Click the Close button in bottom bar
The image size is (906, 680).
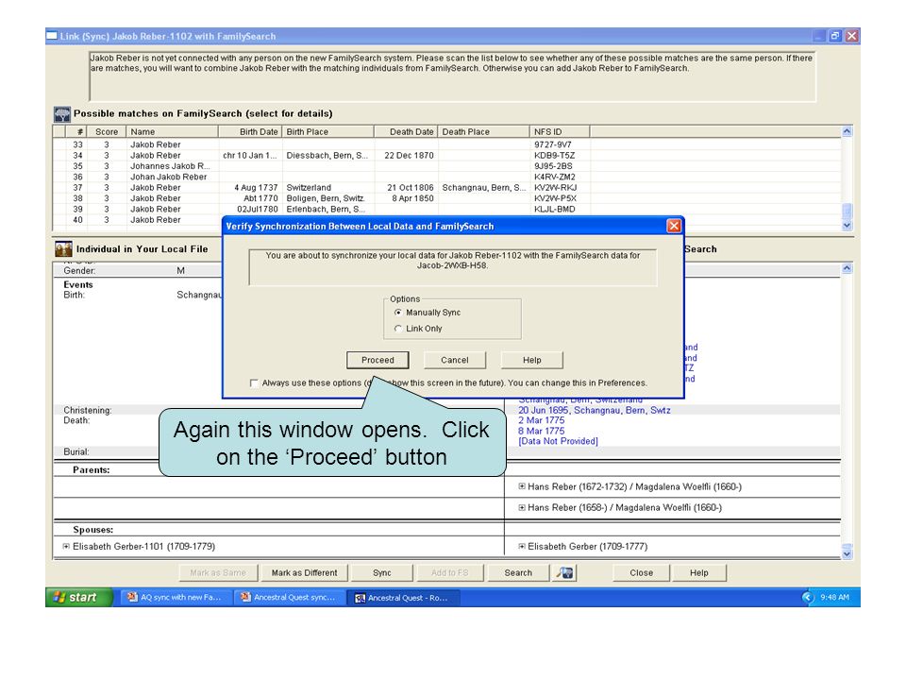[x=642, y=573]
